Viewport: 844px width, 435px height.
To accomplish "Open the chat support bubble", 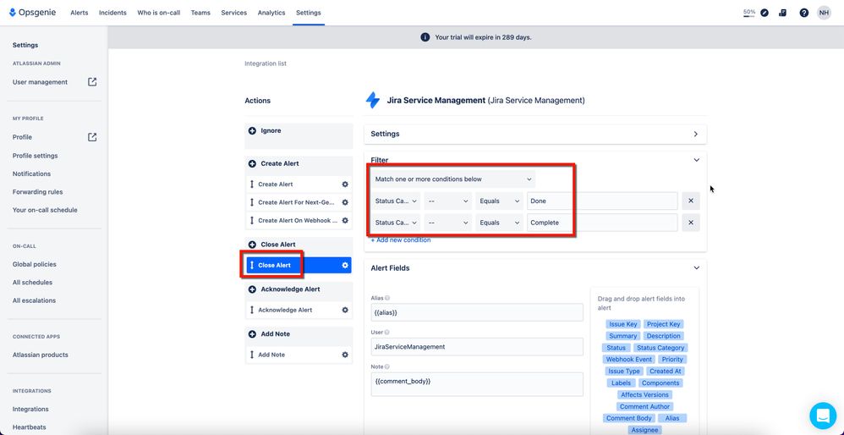I will coord(823,416).
